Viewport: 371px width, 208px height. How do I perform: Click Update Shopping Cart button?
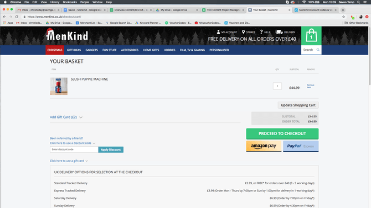[298, 105]
